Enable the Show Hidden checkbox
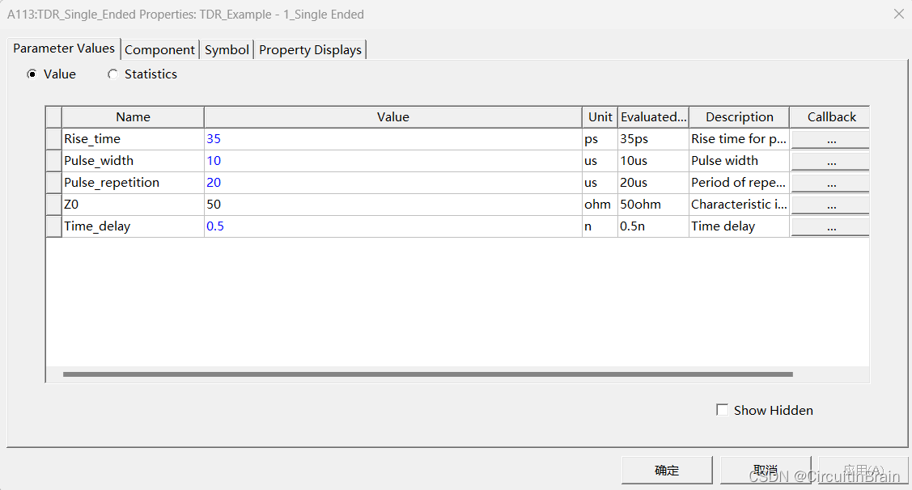The height and width of the screenshot is (490, 912). [723, 410]
